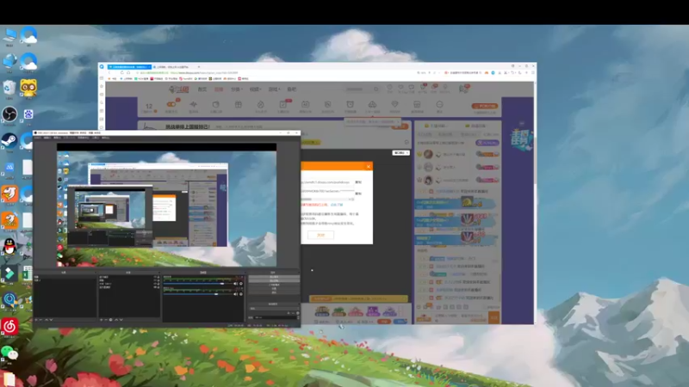This screenshot has height=387, width=689.
Task: Click OBS preview canvas
Action: (166, 205)
